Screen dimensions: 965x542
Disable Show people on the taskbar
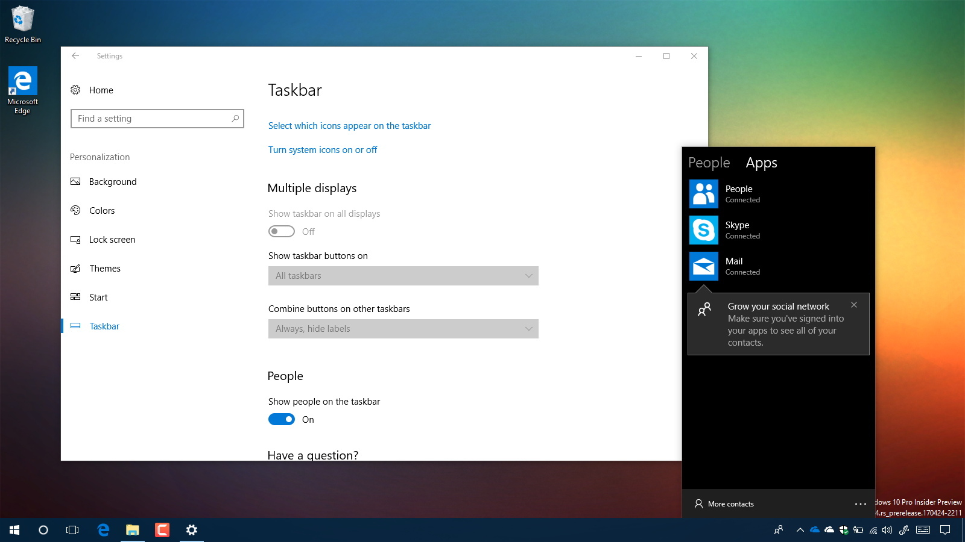281,419
